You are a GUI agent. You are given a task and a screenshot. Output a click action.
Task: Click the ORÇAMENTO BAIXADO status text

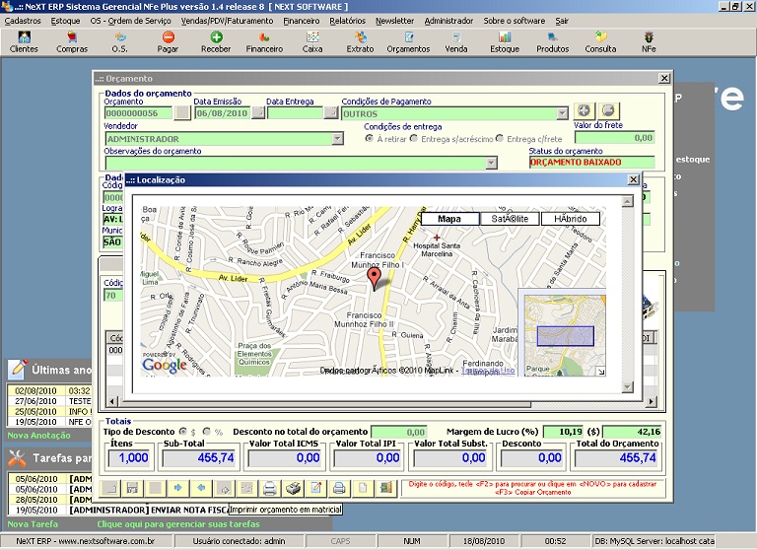pyautogui.click(x=576, y=163)
